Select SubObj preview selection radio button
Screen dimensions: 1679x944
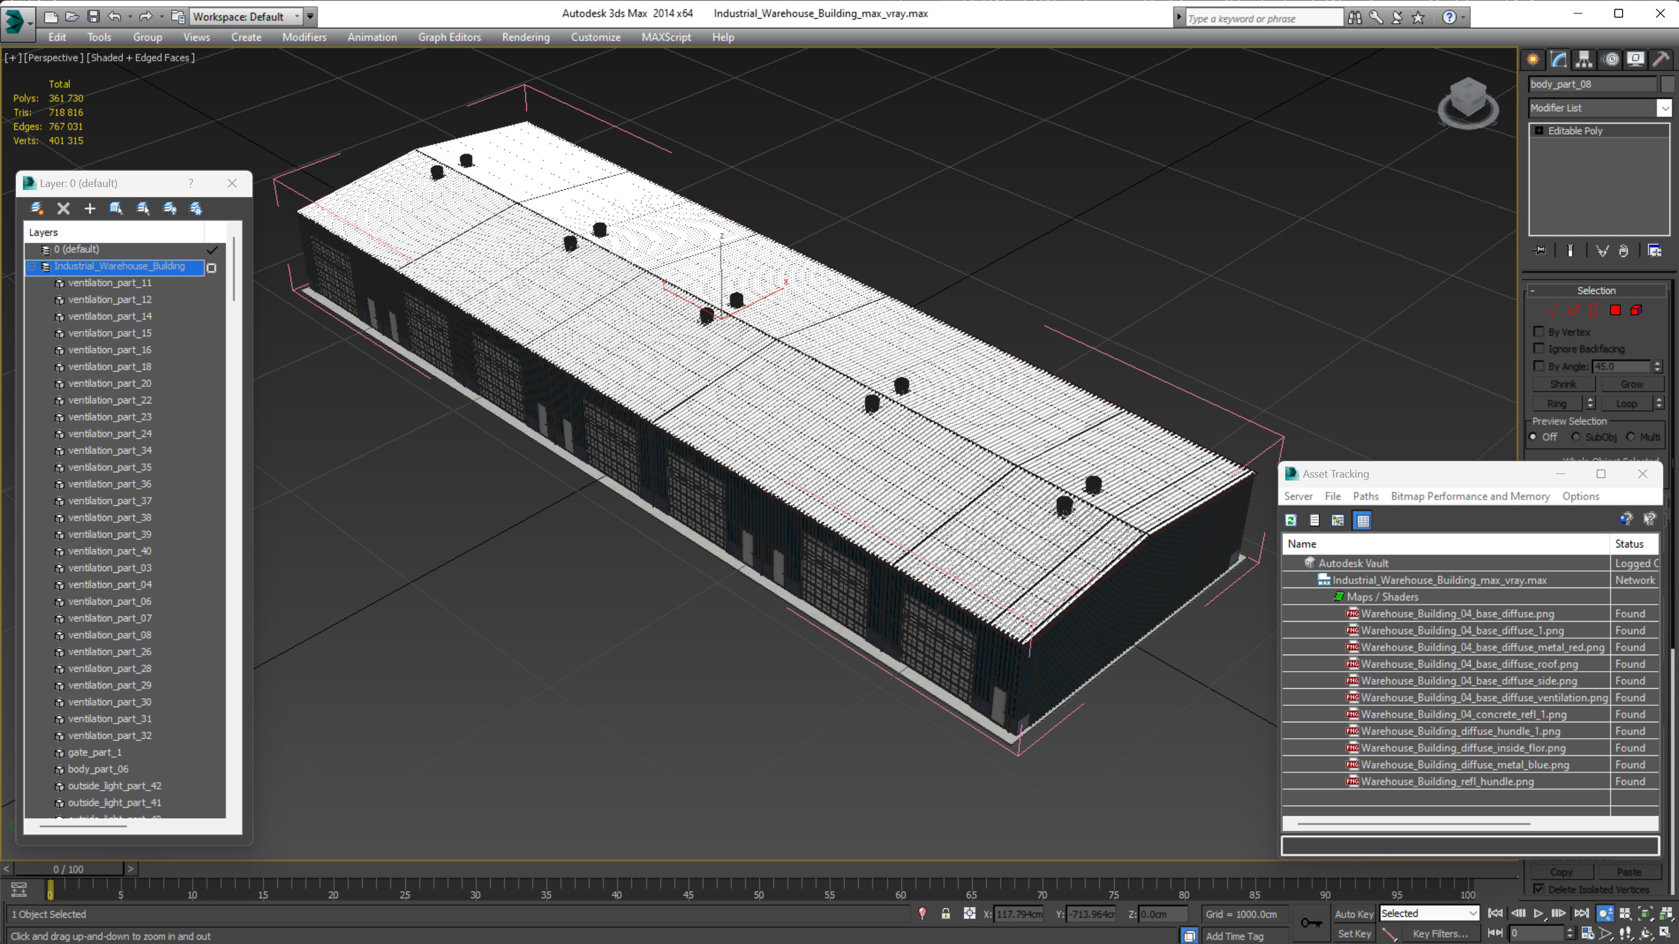coord(1576,436)
